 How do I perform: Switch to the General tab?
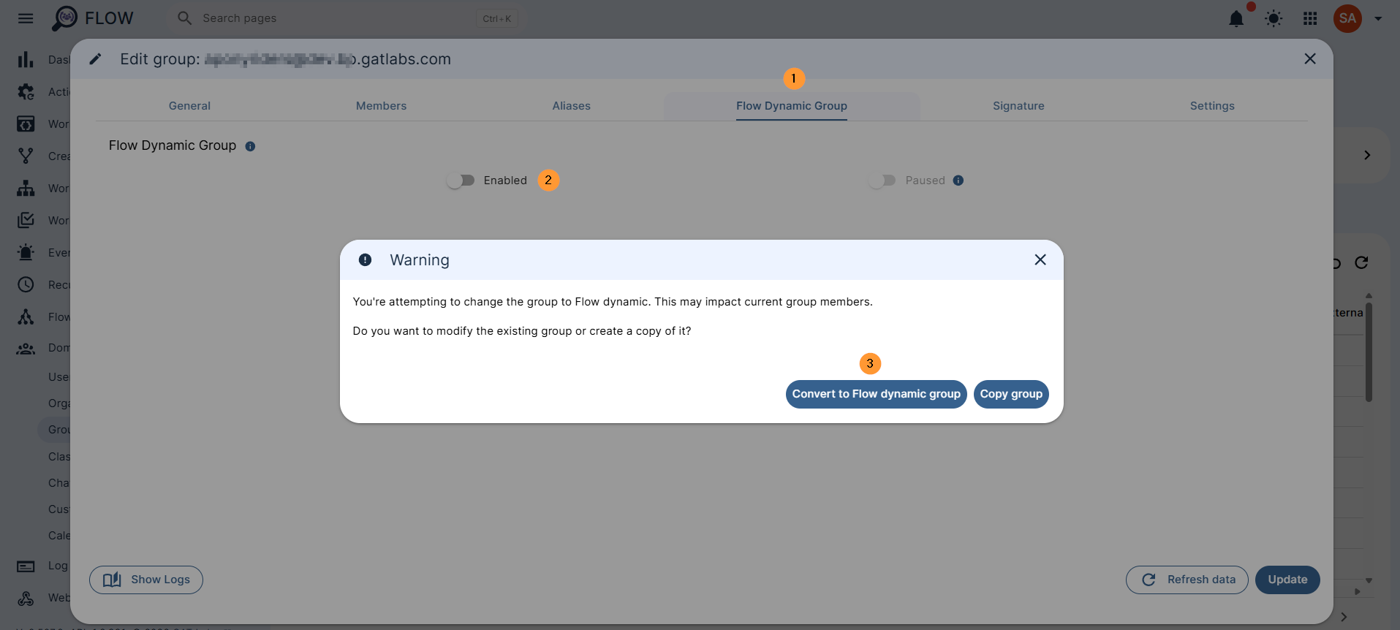tap(189, 106)
